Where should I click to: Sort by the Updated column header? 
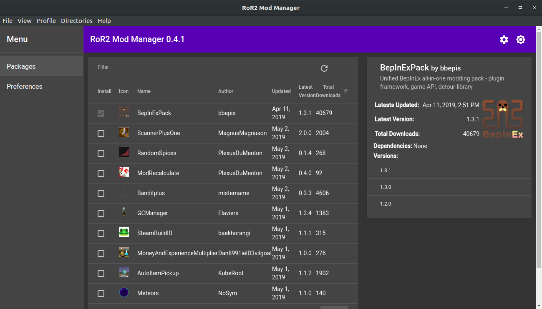coord(281,91)
